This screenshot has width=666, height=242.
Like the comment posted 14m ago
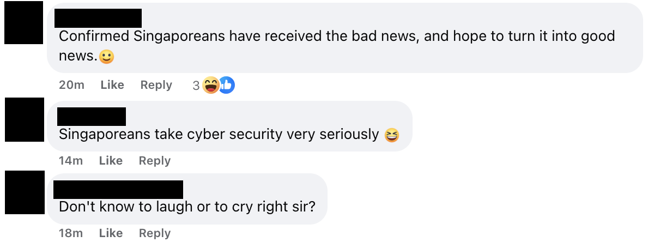click(111, 161)
